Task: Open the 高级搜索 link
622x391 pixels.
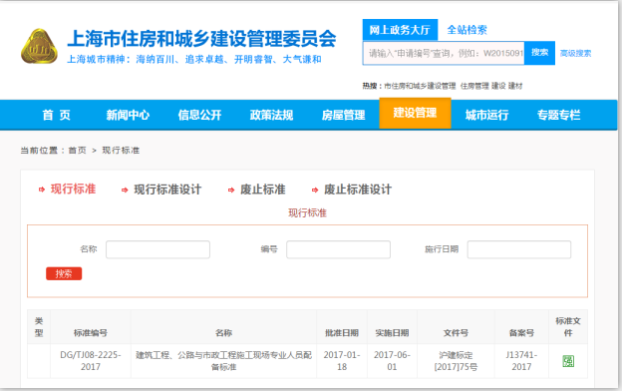Action: click(x=575, y=53)
